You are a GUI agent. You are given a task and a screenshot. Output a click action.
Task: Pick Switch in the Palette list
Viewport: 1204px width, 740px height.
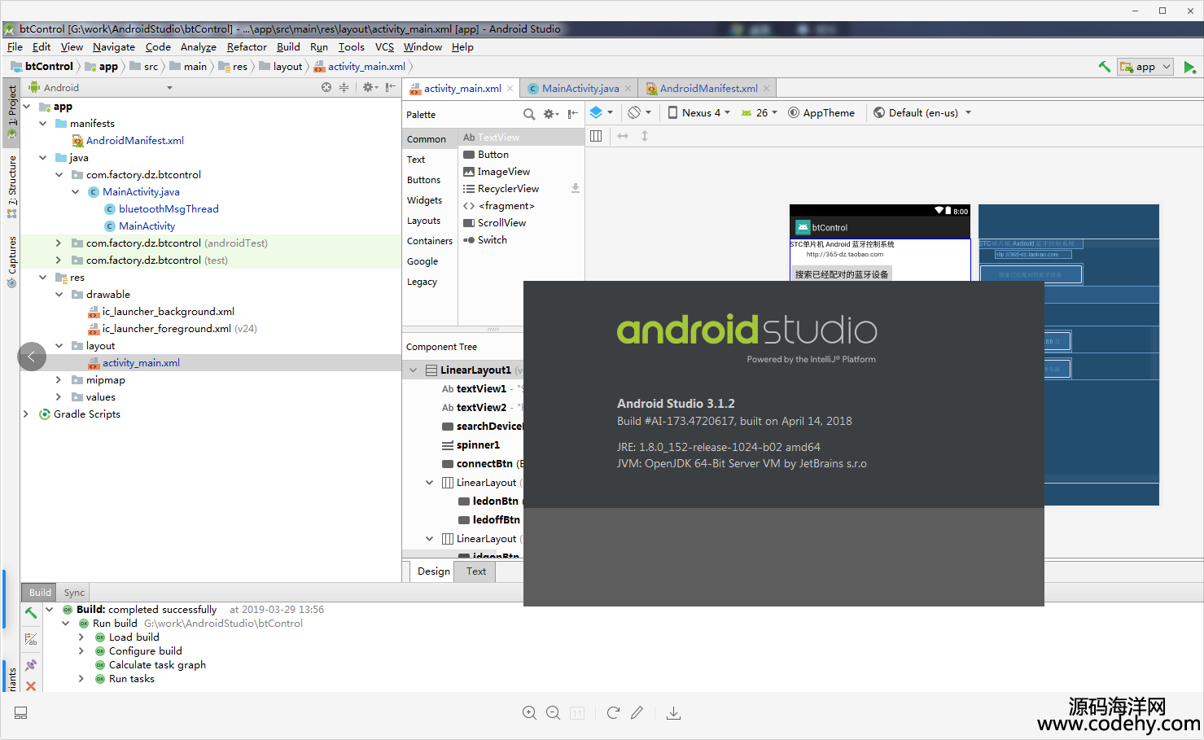492,240
